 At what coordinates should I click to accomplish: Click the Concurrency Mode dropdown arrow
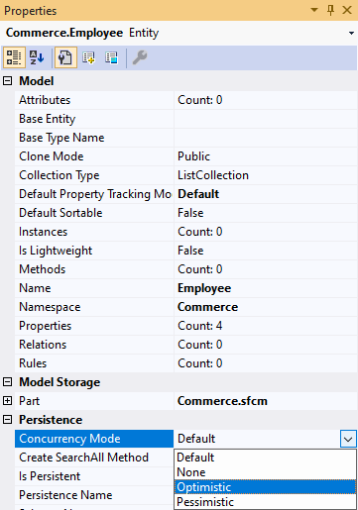348,439
